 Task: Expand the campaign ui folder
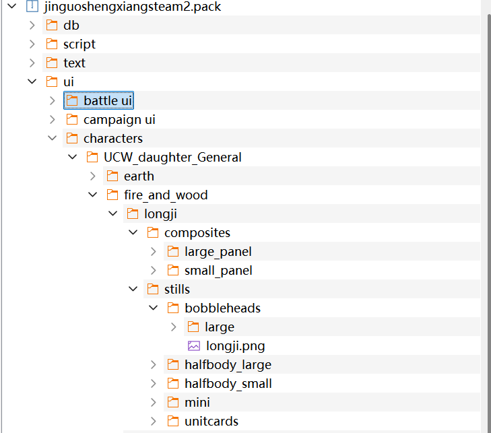[x=53, y=120]
